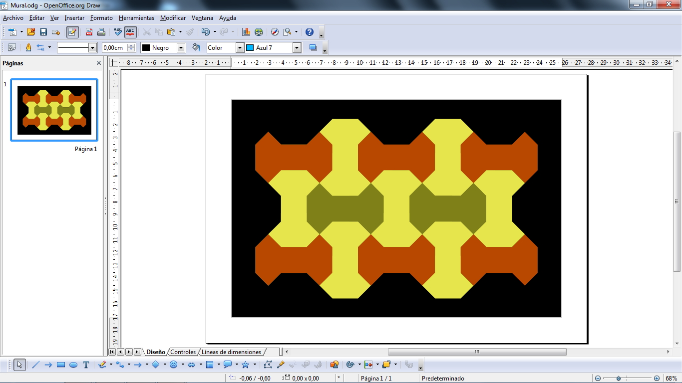Undo last action with curved arrow icon

(205, 32)
